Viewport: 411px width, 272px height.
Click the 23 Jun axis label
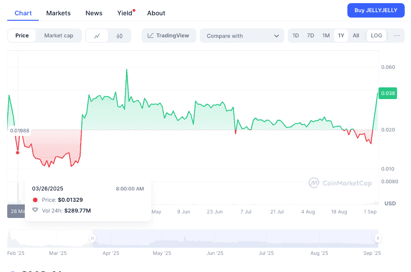coord(215,212)
